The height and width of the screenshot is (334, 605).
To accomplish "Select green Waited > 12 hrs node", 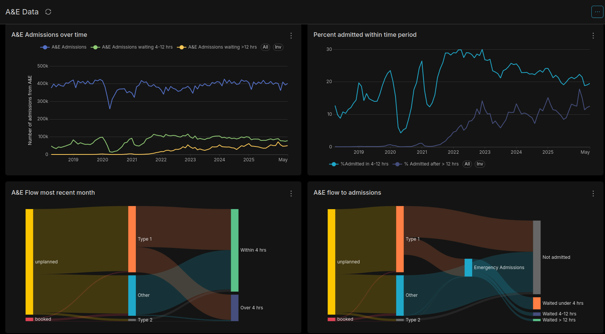I will pos(537,320).
